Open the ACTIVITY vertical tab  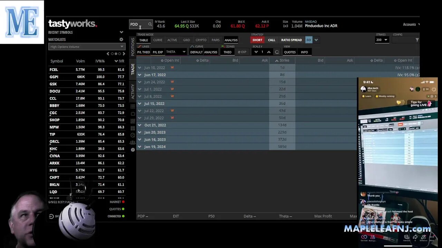point(133,91)
